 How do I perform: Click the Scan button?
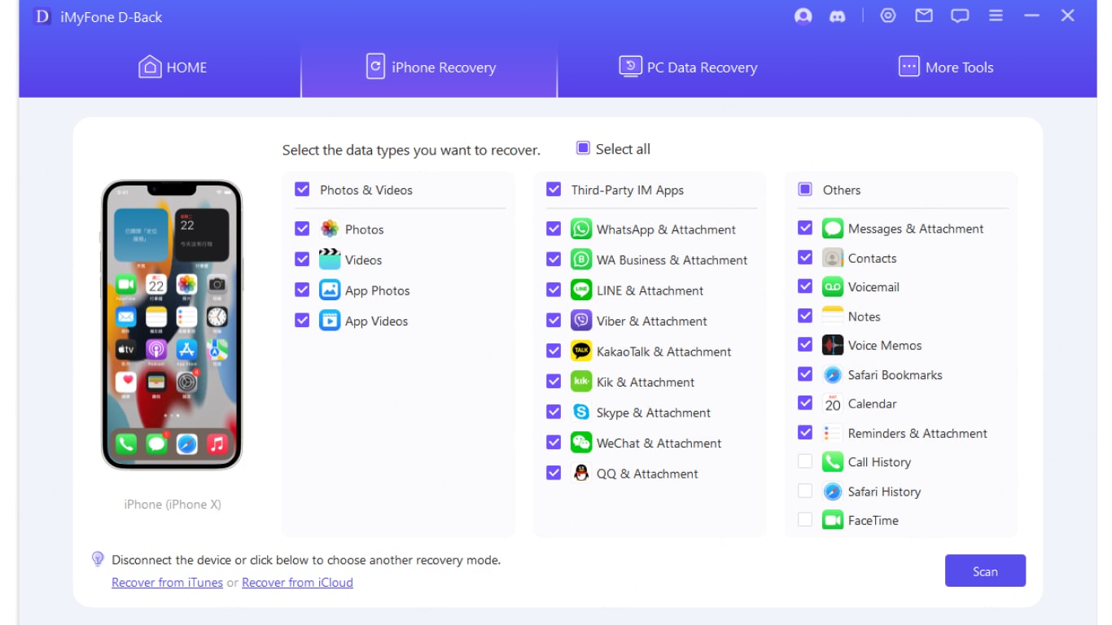[x=985, y=570]
